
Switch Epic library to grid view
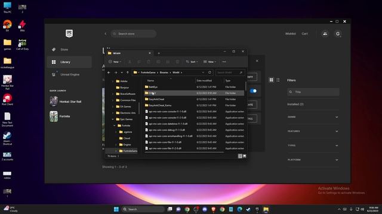tap(271, 80)
